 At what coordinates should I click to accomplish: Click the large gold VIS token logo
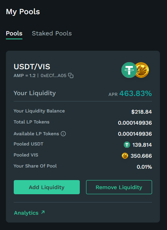142,70
